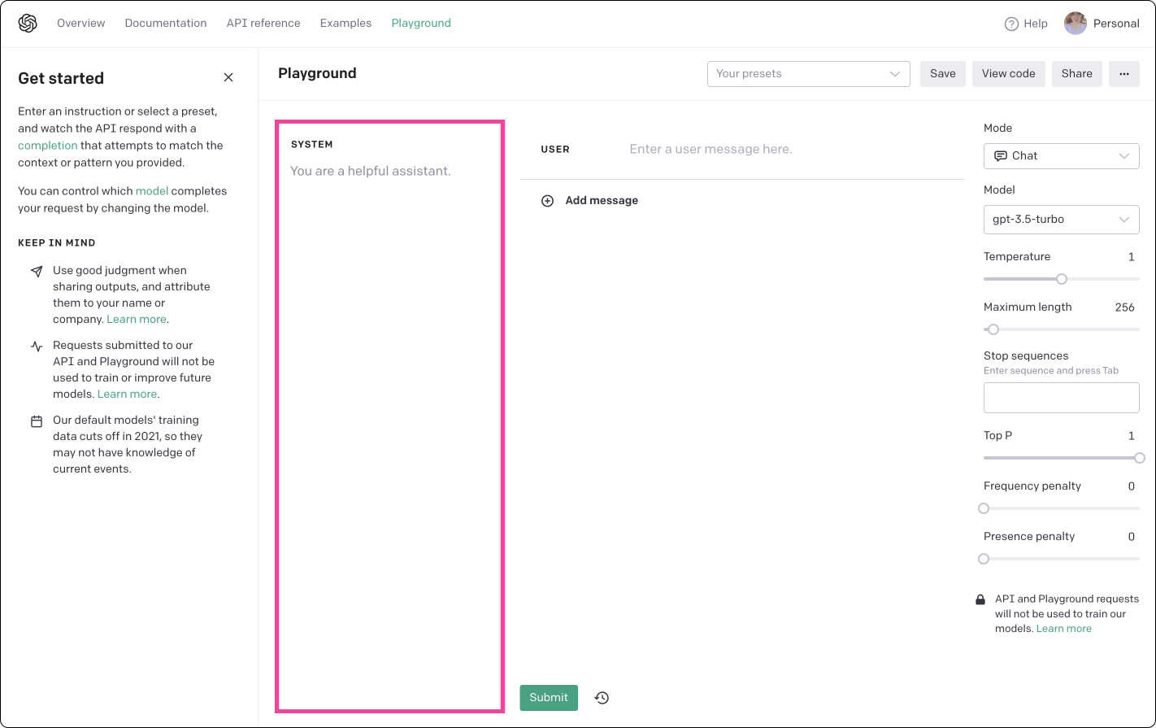This screenshot has width=1156, height=728.
Task: Open Learn more link about sharing outputs
Action: click(137, 320)
